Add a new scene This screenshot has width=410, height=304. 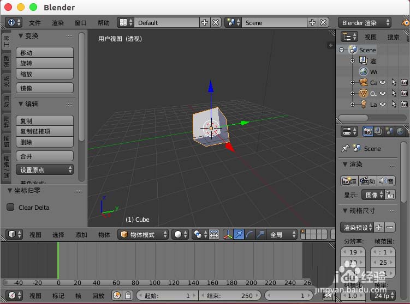pos(312,22)
